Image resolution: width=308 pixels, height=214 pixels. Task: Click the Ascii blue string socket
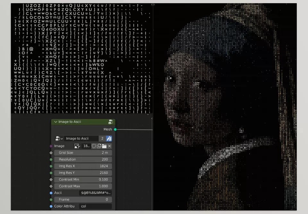coord(51,193)
